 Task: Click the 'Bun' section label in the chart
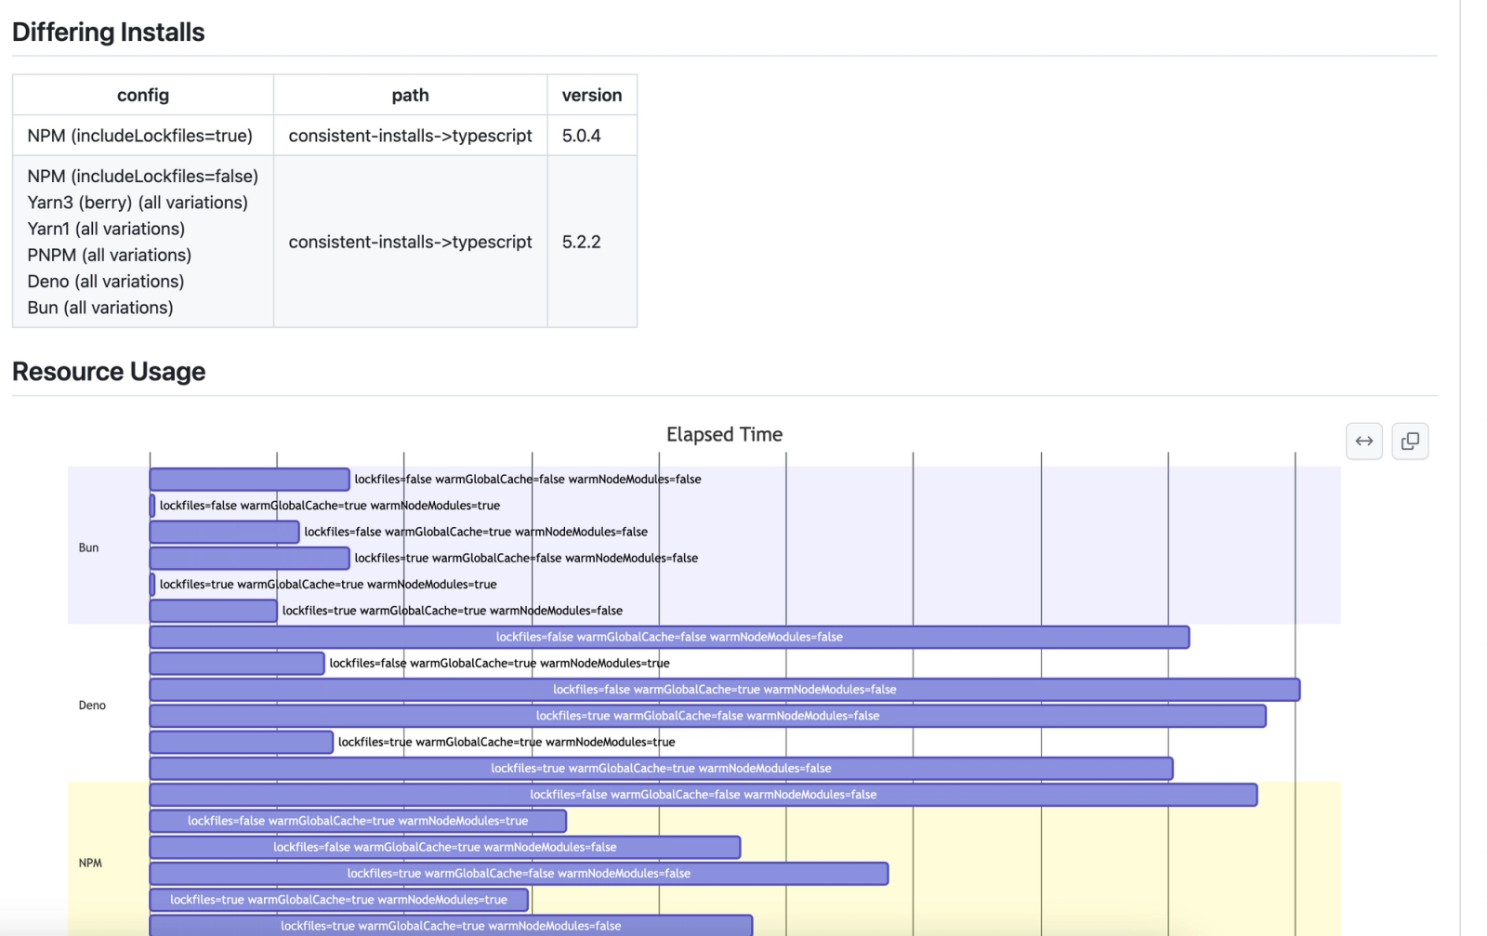pos(88,547)
